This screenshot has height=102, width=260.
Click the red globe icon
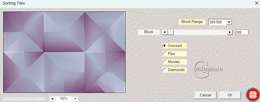click(x=253, y=95)
